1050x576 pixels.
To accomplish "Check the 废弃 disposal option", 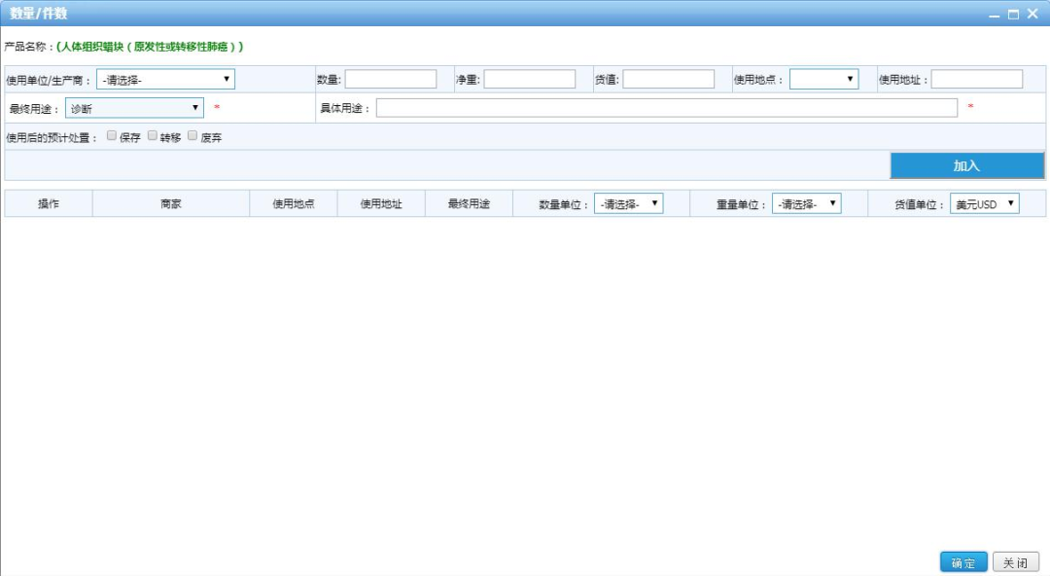I will coord(192,137).
